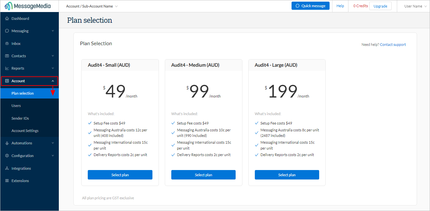Open the User Name dropdown
Screen dimensions: 430x211
pyautogui.click(x=415, y=6)
